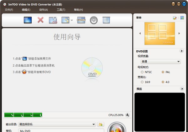Expand the DVD设置 panel arrow
This screenshot has height=132, width=188.
coord(182,51)
